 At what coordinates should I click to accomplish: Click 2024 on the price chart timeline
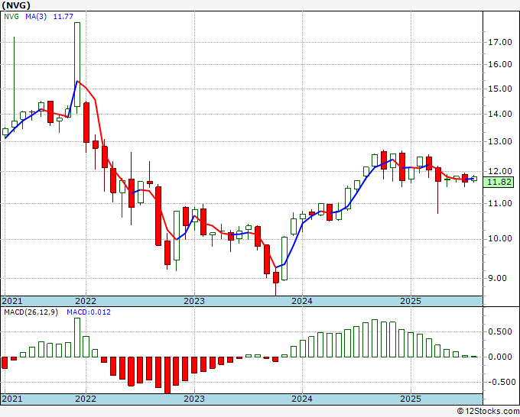(302, 301)
